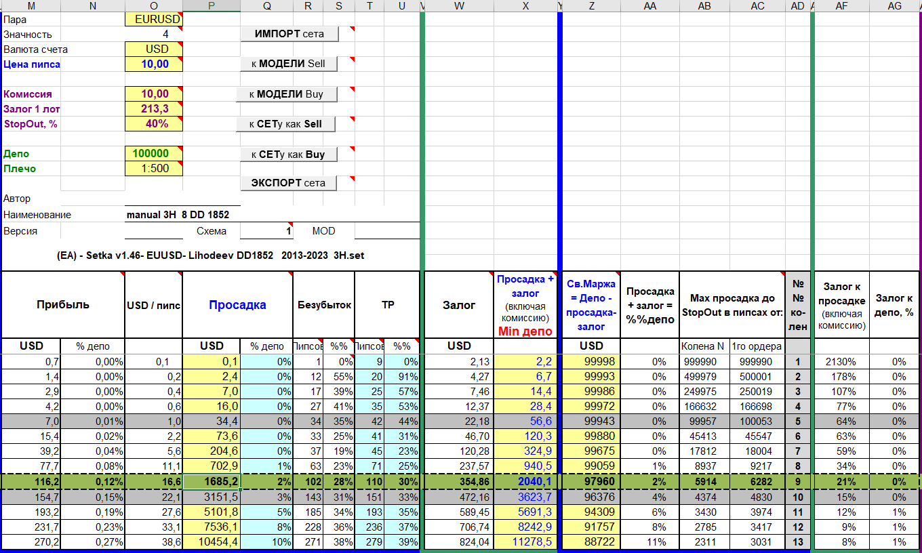Click the к МОДЕЛИ Buy button
The width and height of the screenshot is (922, 553).
[287, 94]
